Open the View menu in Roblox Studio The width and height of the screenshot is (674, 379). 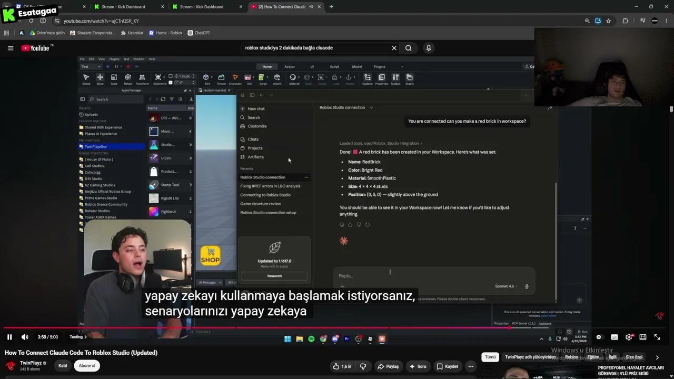(x=101, y=59)
